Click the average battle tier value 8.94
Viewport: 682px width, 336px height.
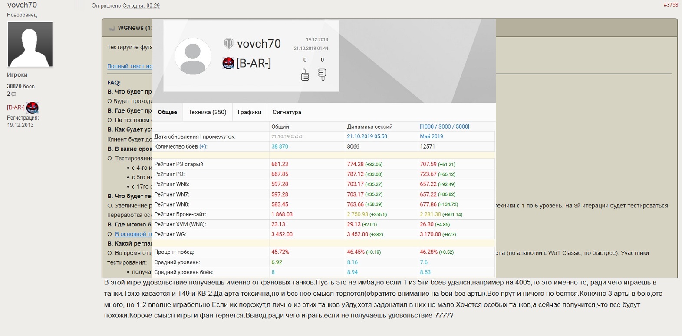353,272
